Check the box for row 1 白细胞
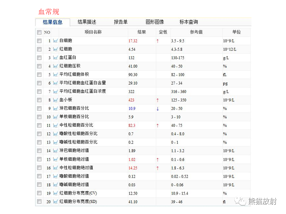Viewport: 286px width, 214px height. click(x=39, y=41)
